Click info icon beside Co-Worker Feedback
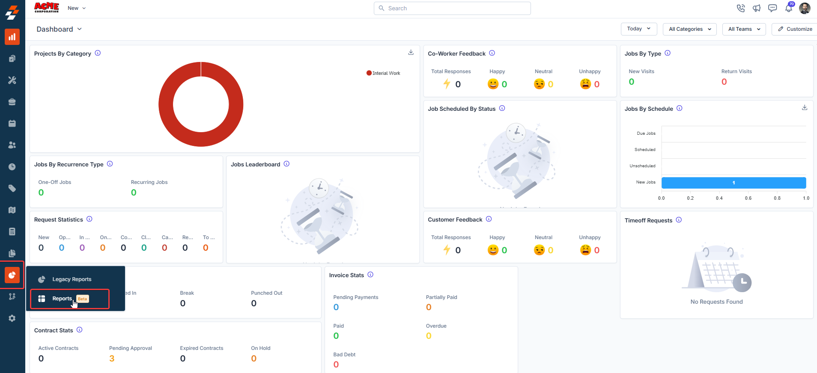Image resolution: width=817 pixels, height=373 pixels. point(492,53)
